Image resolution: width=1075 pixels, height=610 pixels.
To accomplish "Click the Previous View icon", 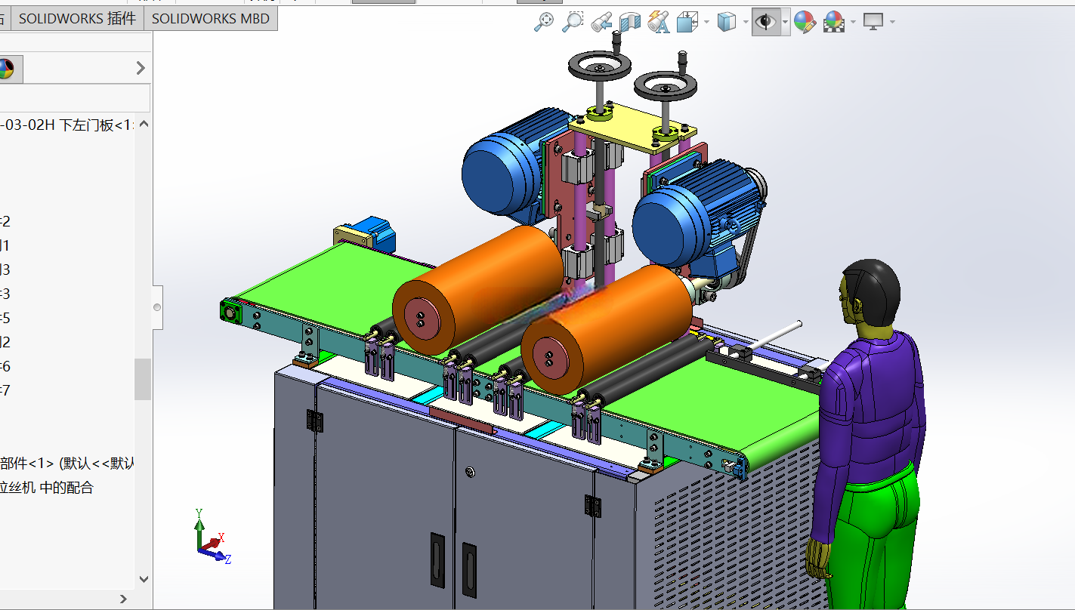I will (601, 23).
